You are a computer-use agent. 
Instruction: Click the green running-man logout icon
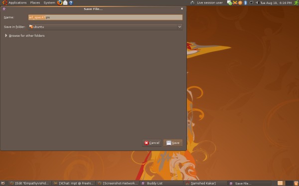pyautogui.click(x=296, y=2)
